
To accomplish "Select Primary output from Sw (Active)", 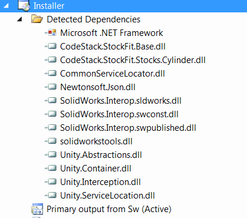I will (109, 209).
